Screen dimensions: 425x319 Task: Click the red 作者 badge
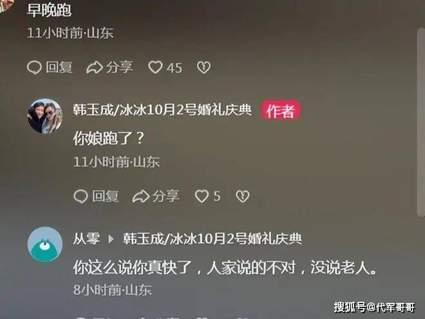point(280,110)
